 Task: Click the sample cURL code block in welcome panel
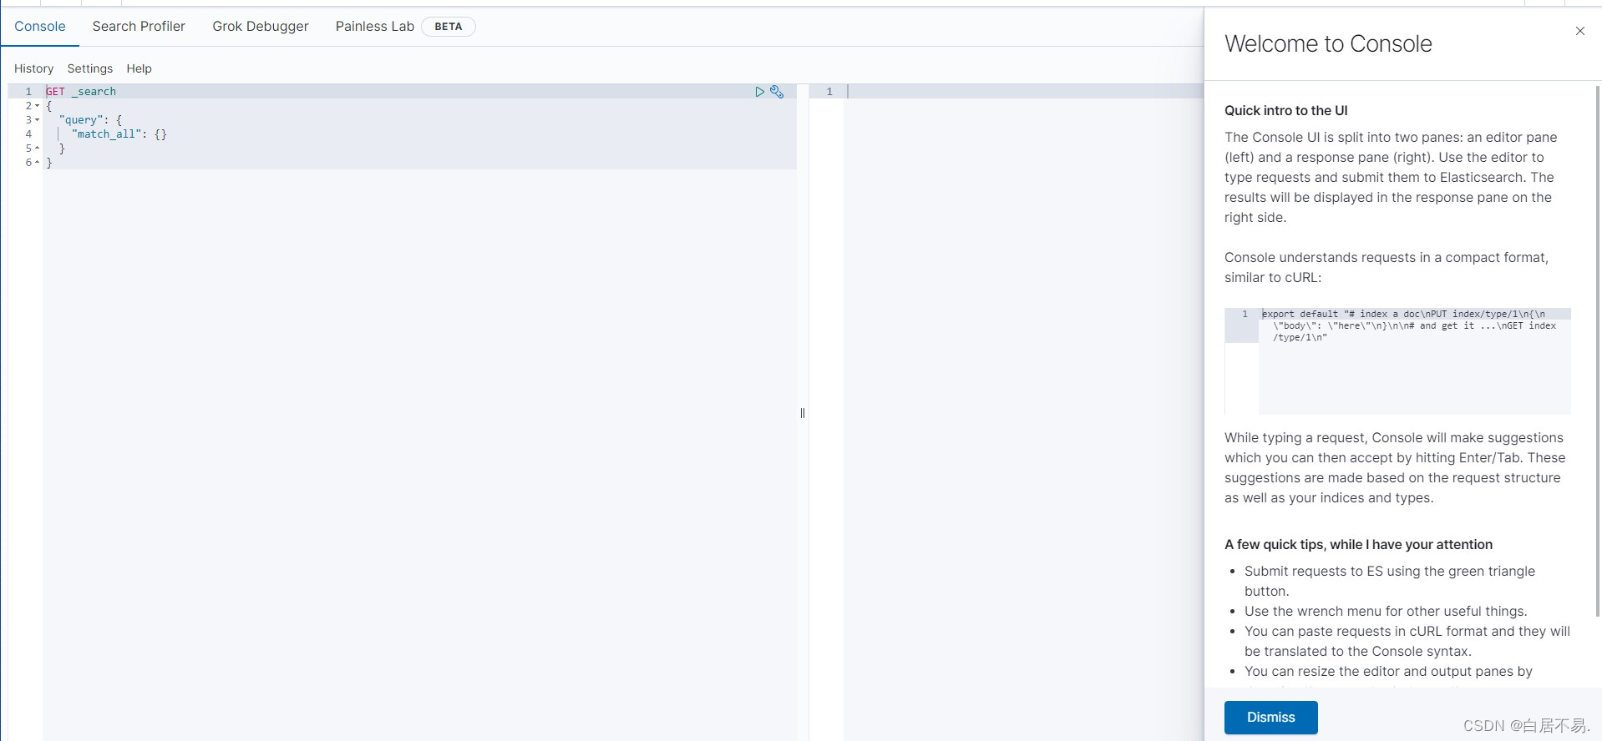tap(1397, 360)
